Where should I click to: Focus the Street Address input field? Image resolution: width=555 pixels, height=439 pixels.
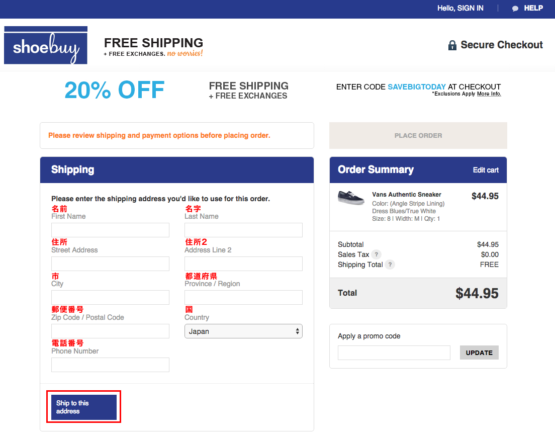111,264
